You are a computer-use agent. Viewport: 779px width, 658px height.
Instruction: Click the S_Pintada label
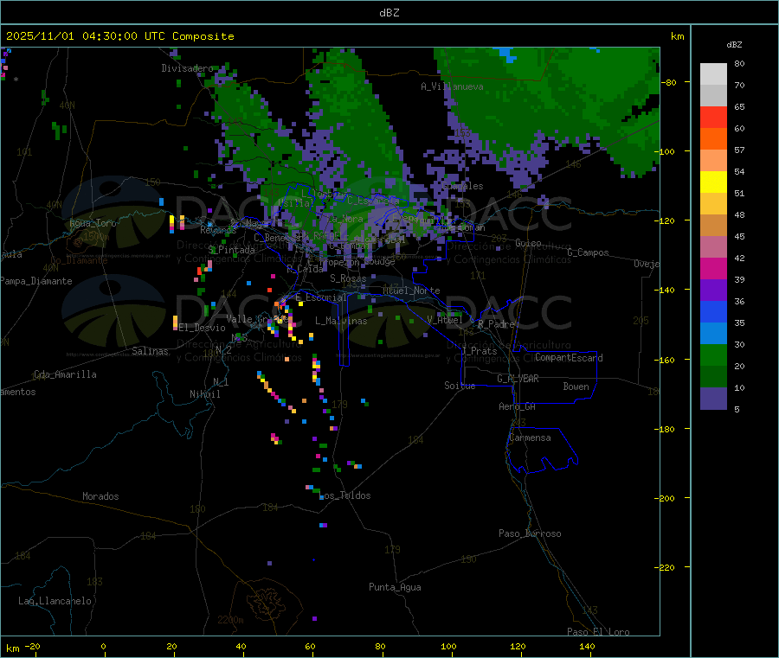[x=231, y=250]
